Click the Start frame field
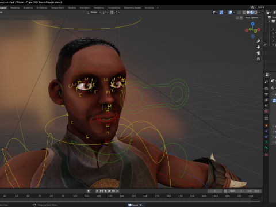276x207 pixels. pos(236,191)
